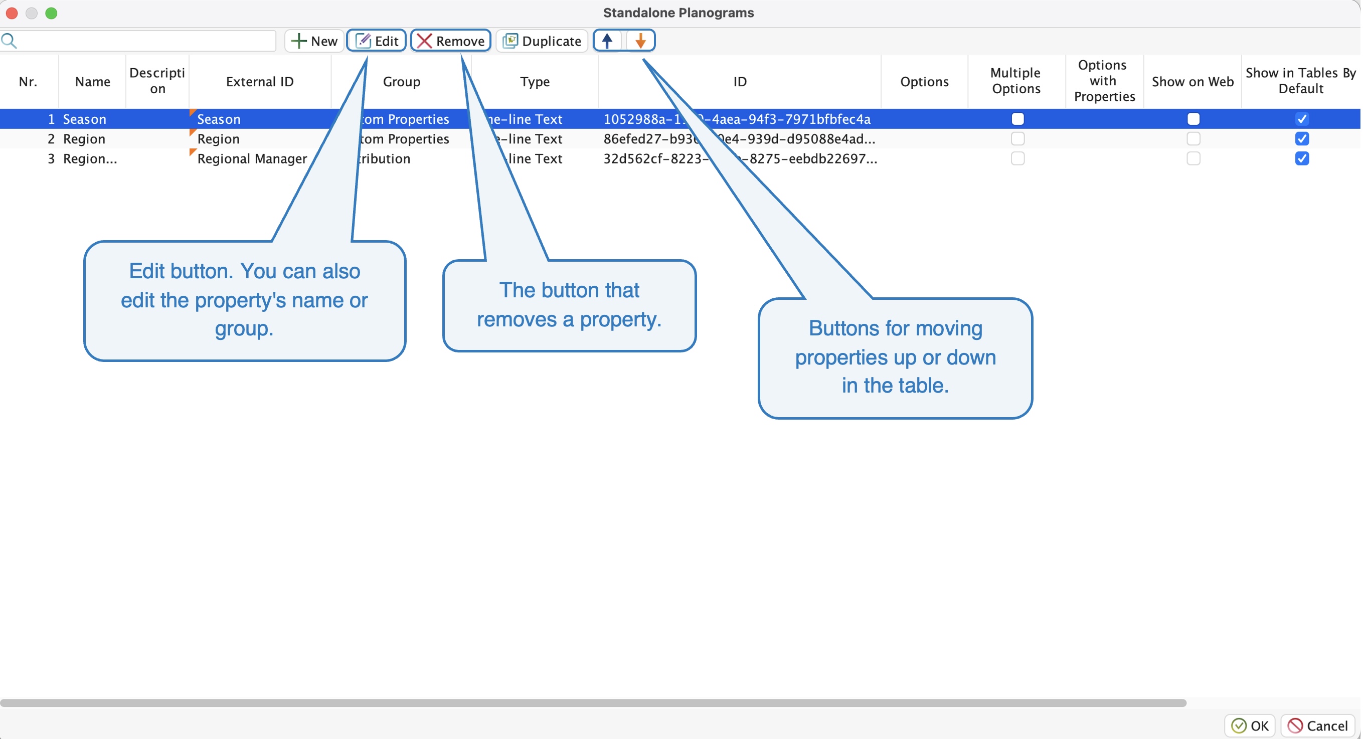The width and height of the screenshot is (1363, 739).
Task: Click ID cell starting with 1052988a
Action: coord(740,119)
